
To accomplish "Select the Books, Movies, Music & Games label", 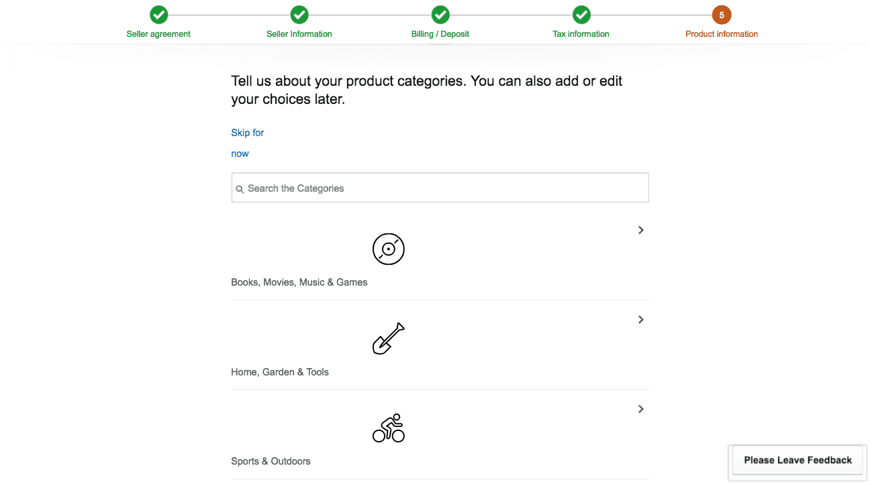I will coord(299,282).
